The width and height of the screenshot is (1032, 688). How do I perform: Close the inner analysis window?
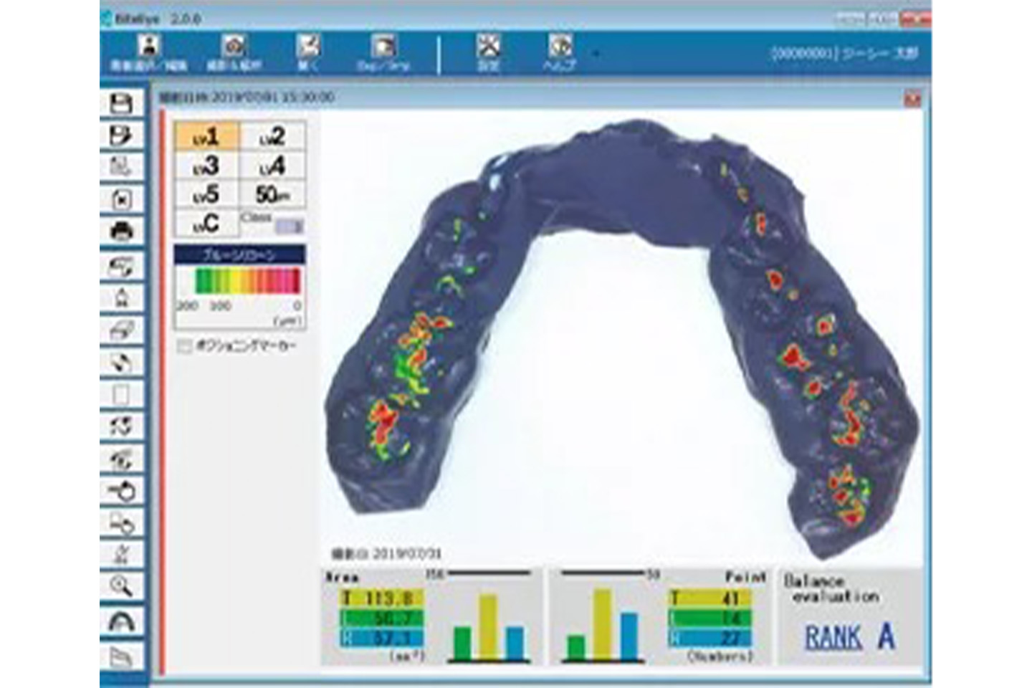(912, 98)
